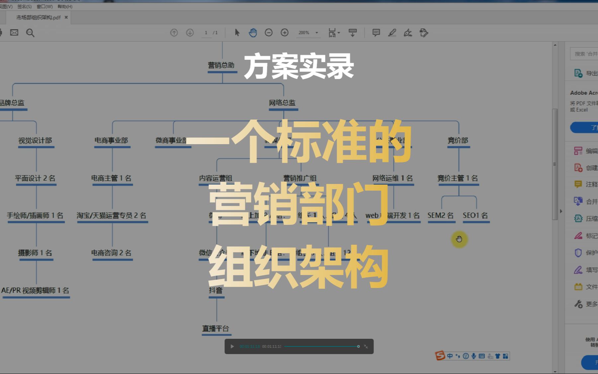The image size is (598, 374).
Task: Zoom in using the plus icon
Action: [x=284, y=33]
